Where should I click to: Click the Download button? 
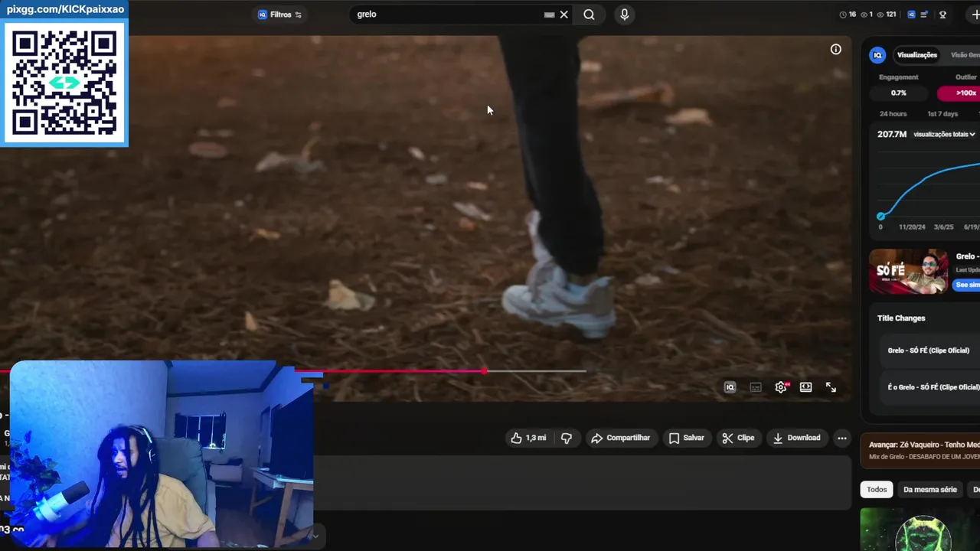pos(796,438)
